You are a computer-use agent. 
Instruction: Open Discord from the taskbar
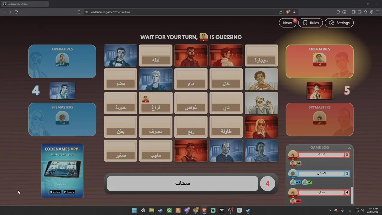(187, 210)
